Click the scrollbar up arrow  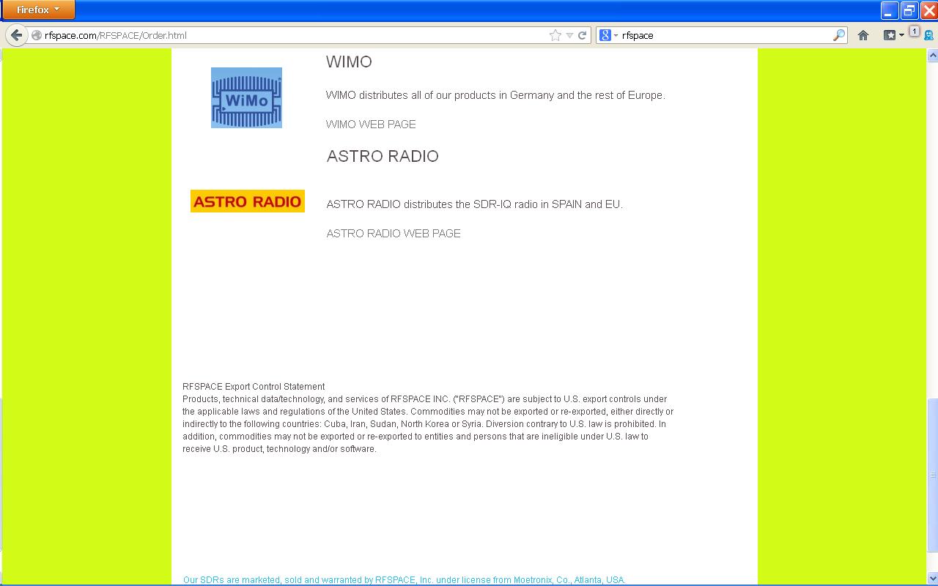click(932, 55)
